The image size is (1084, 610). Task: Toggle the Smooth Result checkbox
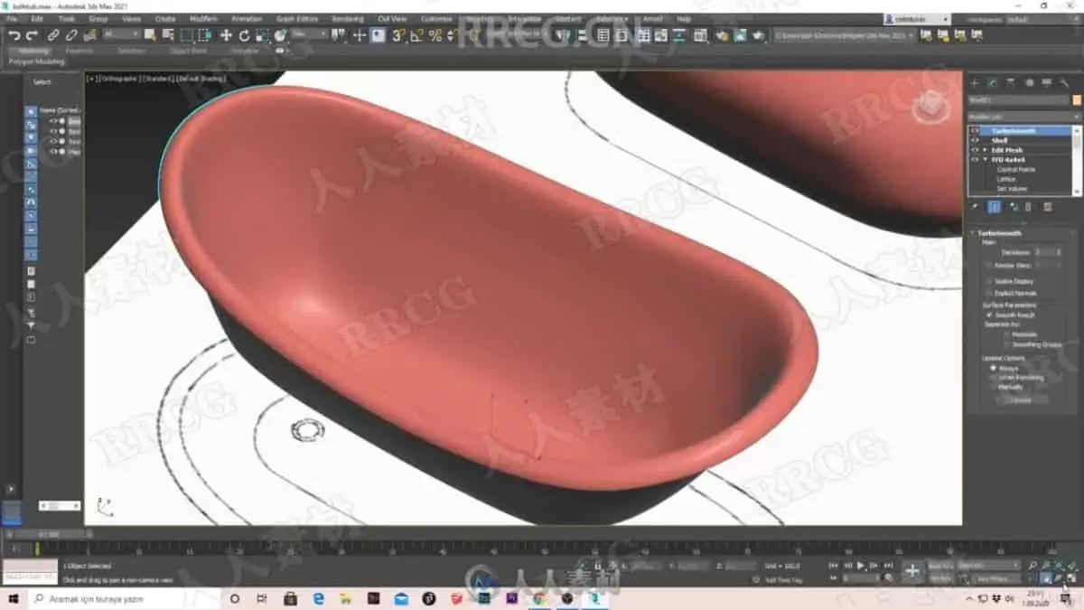pyautogui.click(x=991, y=314)
